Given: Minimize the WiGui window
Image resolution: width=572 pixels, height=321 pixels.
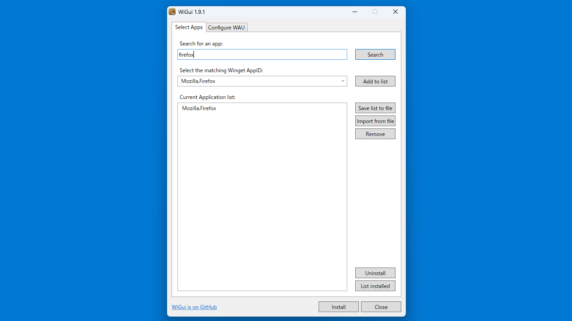Looking at the screenshot, I should 355,12.
